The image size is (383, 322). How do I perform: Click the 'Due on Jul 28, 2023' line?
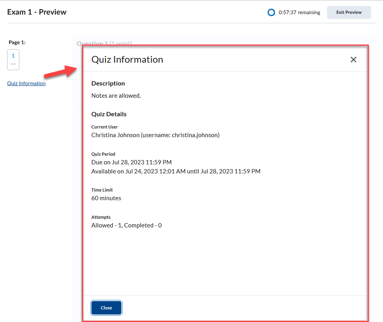(x=131, y=162)
